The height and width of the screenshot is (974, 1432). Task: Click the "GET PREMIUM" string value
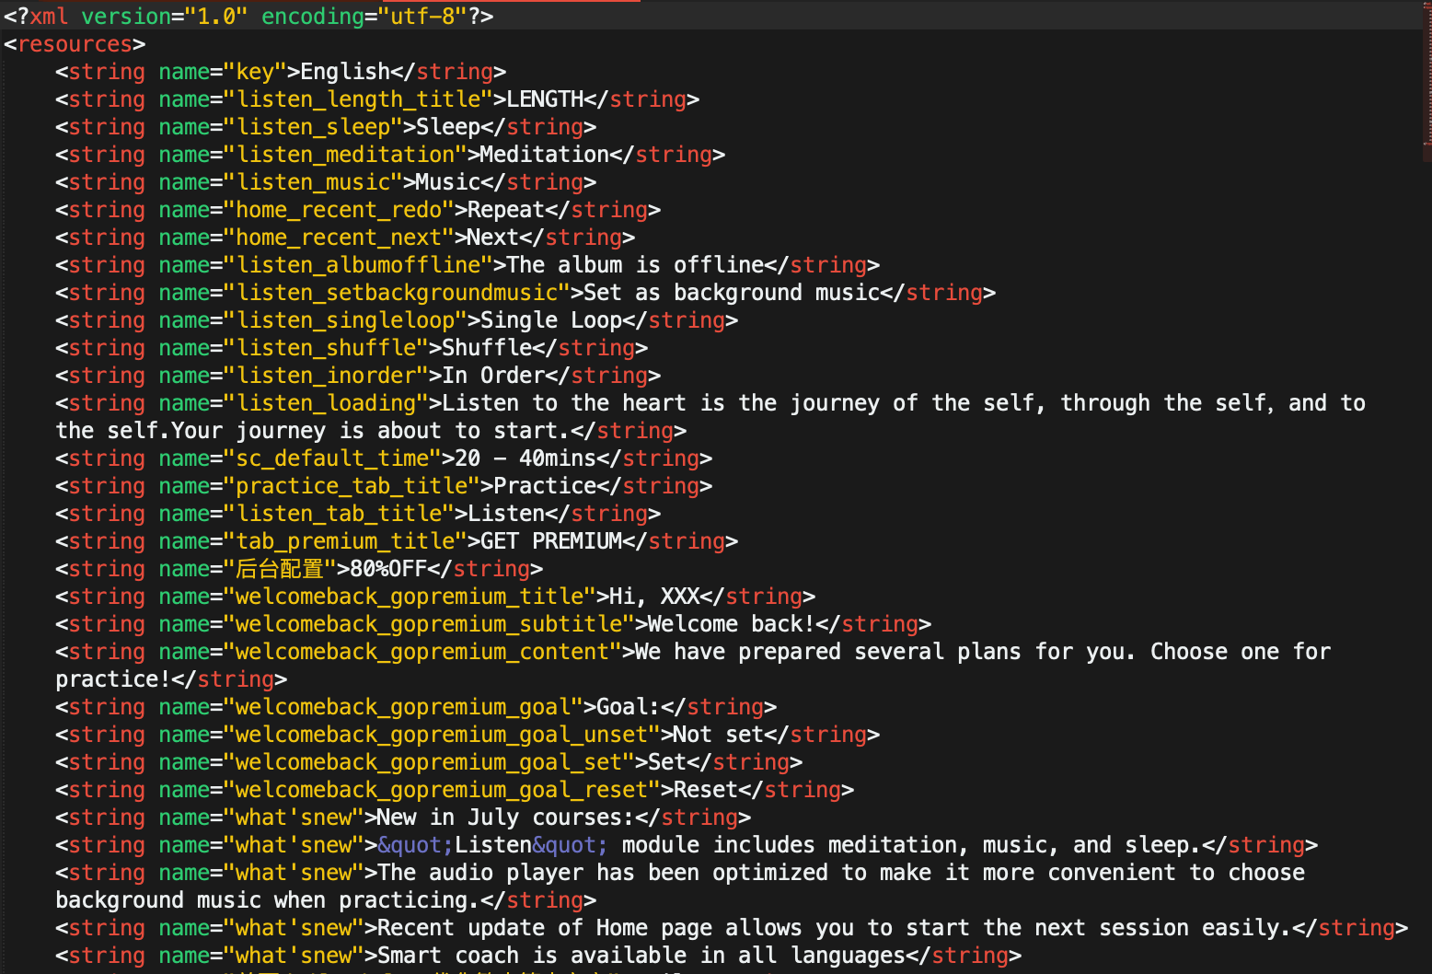551,541
